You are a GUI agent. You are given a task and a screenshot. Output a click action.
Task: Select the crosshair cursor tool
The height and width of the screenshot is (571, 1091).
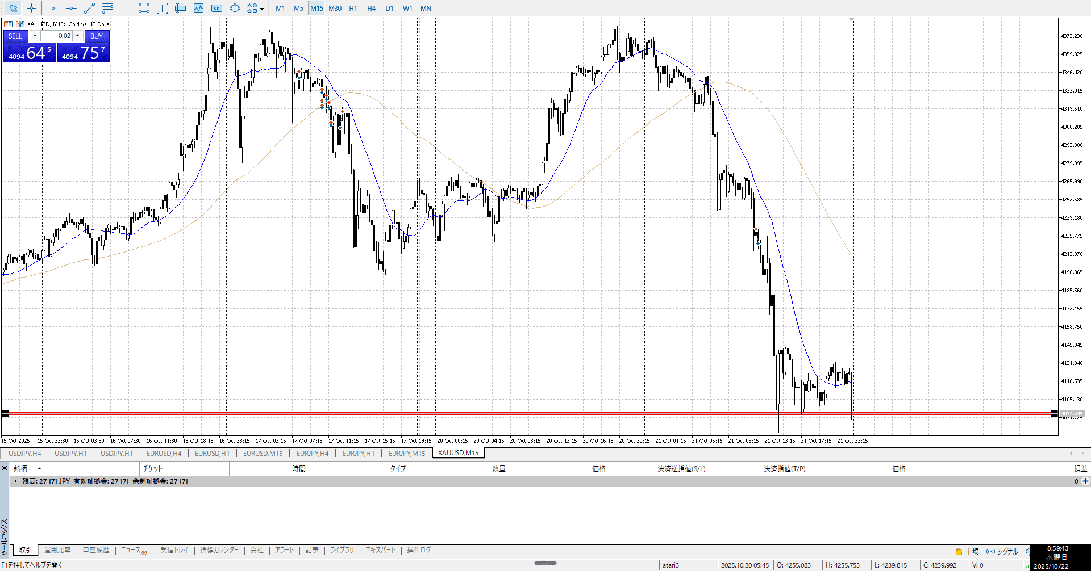(32, 9)
